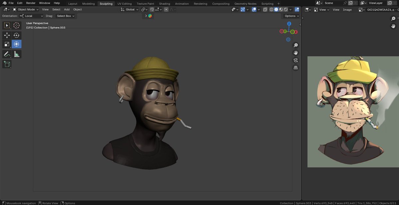Open the pivot point dropdown
The height and width of the screenshot is (205, 399).
(x=144, y=9)
